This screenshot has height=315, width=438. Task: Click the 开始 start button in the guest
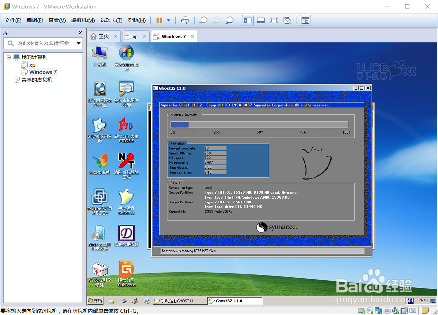(x=95, y=301)
